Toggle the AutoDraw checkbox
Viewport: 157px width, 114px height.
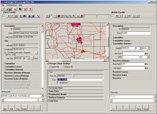pos(58,83)
